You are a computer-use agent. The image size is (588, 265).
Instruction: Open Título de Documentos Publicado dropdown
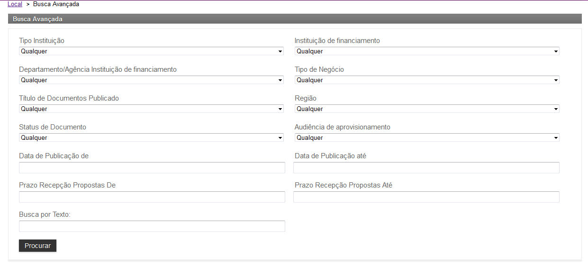(x=151, y=109)
